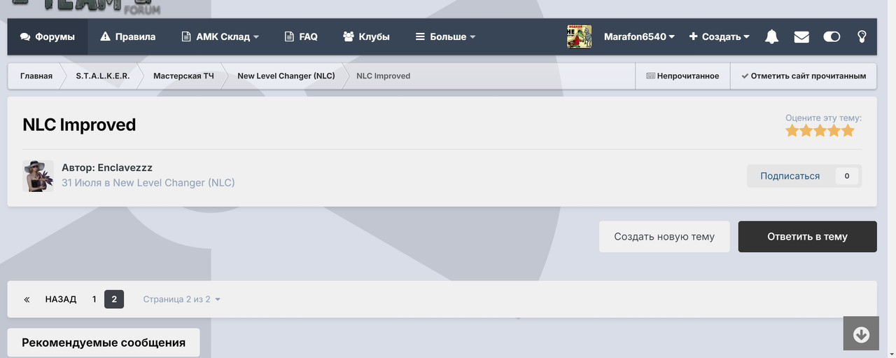Rate topic with third star
The image size is (896, 358).
(x=820, y=131)
